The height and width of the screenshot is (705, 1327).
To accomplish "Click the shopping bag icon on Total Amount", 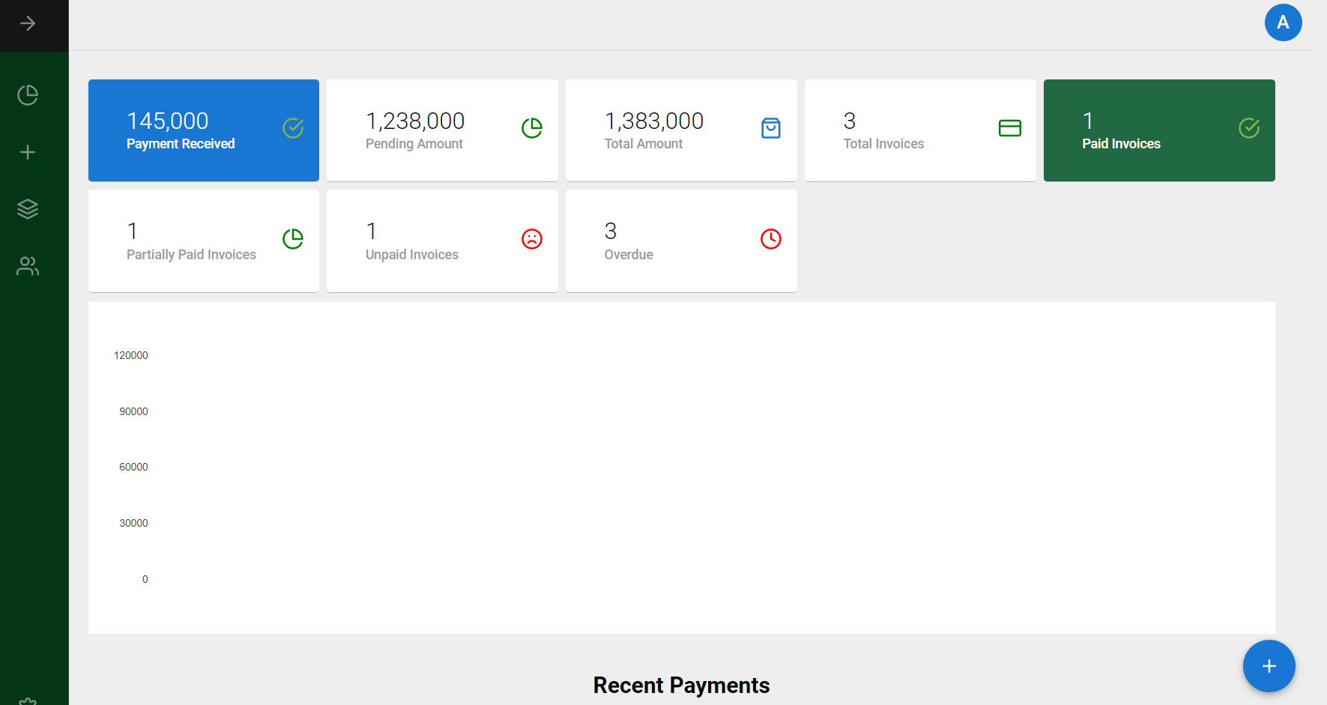I will [771, 128].
